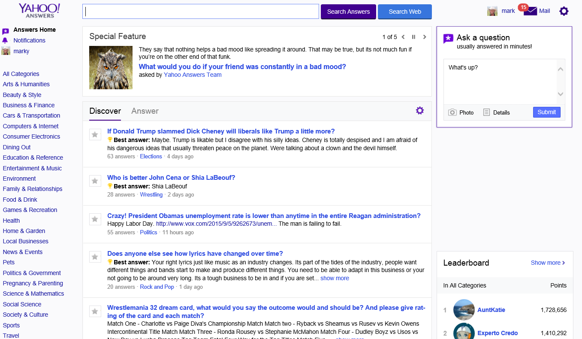This screenshot has height=339, width=582.
Task: Go to next Special Feature slide
Action: pos(425,37)
